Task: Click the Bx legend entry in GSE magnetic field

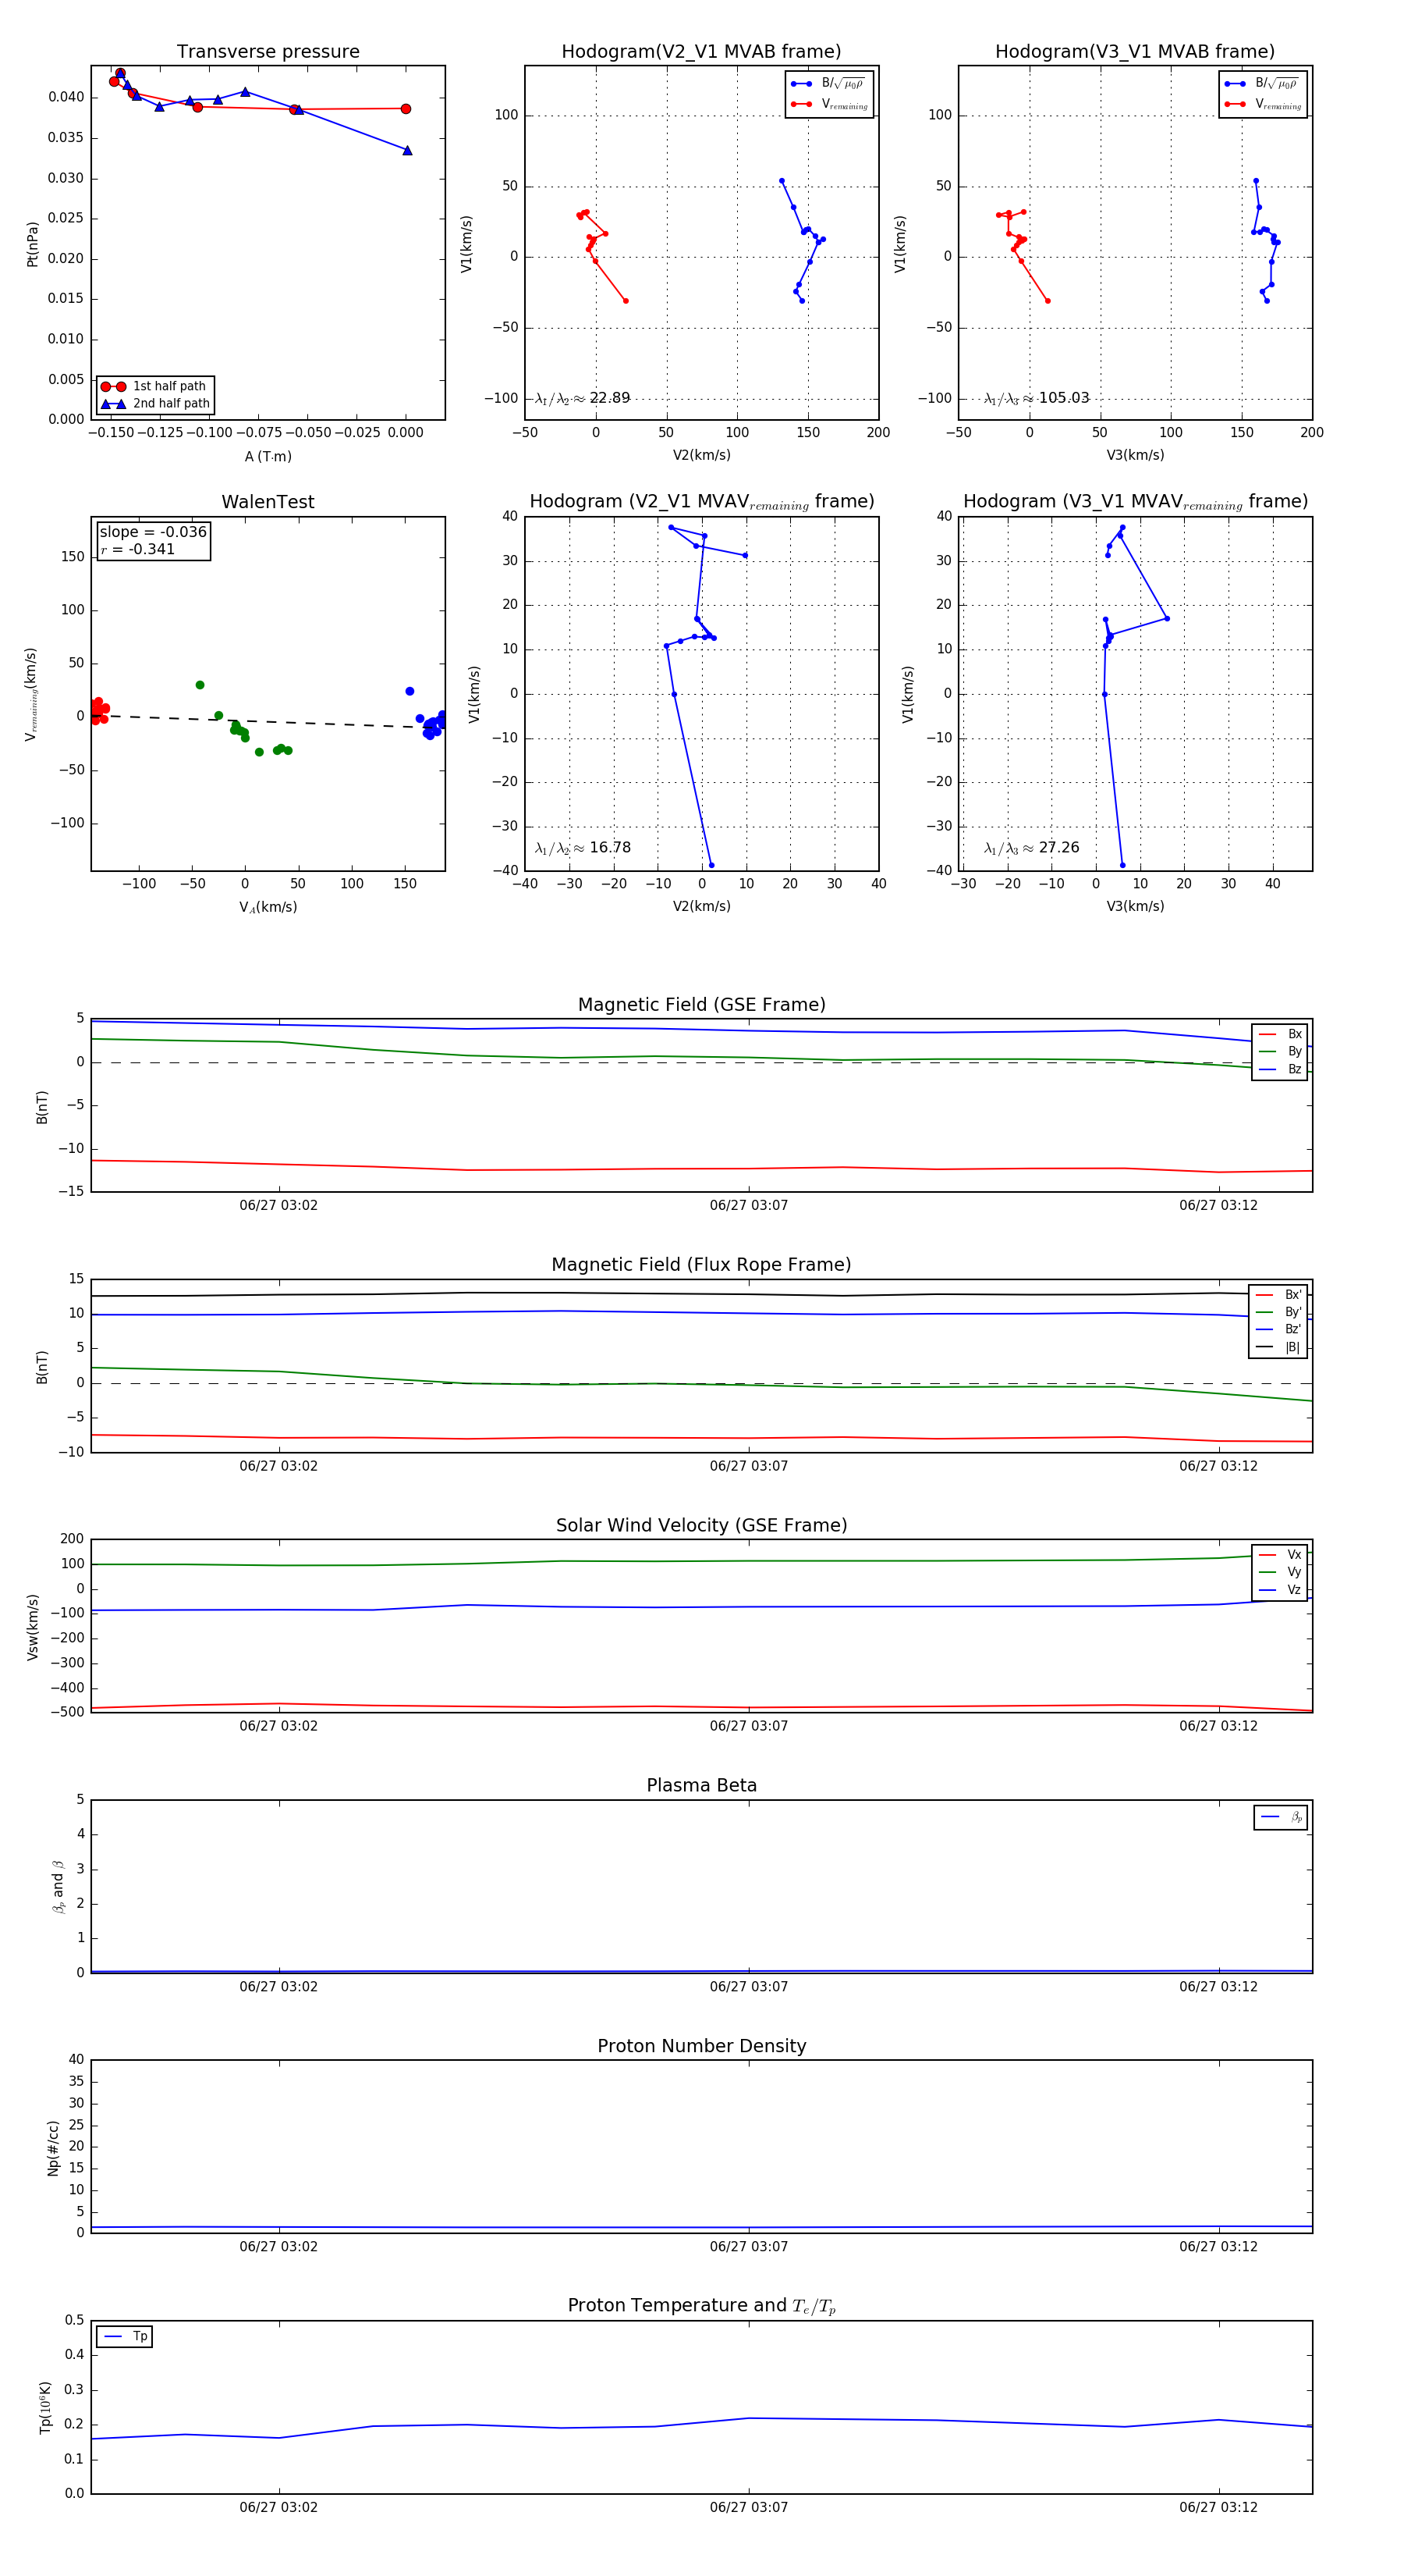Action: coord(1280,1034)
